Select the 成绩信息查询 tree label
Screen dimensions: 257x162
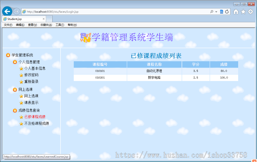coord(29,110)
